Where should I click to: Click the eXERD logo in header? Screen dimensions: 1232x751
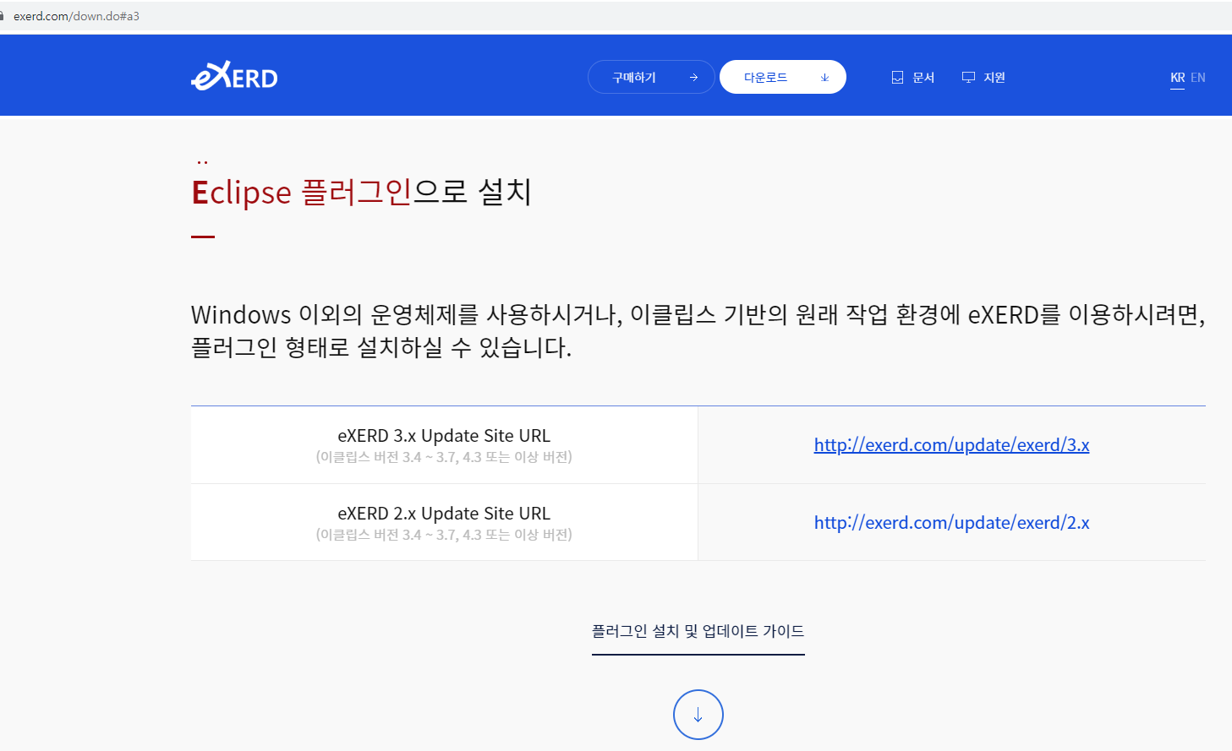(x=234, y=76)
